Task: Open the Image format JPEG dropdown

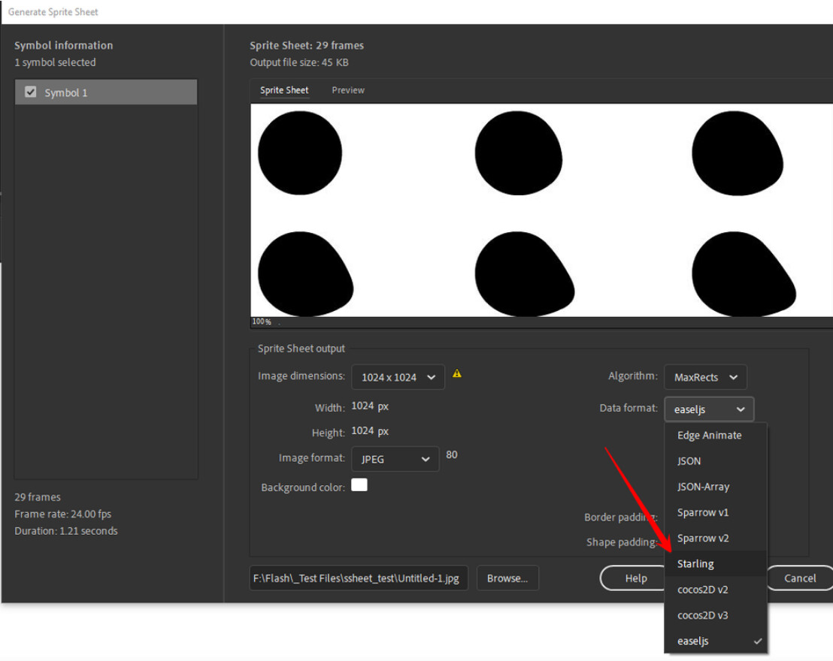Action: [x=395, y=459]
